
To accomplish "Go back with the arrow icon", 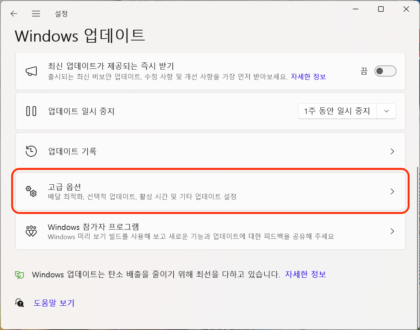I will point(14,13).
